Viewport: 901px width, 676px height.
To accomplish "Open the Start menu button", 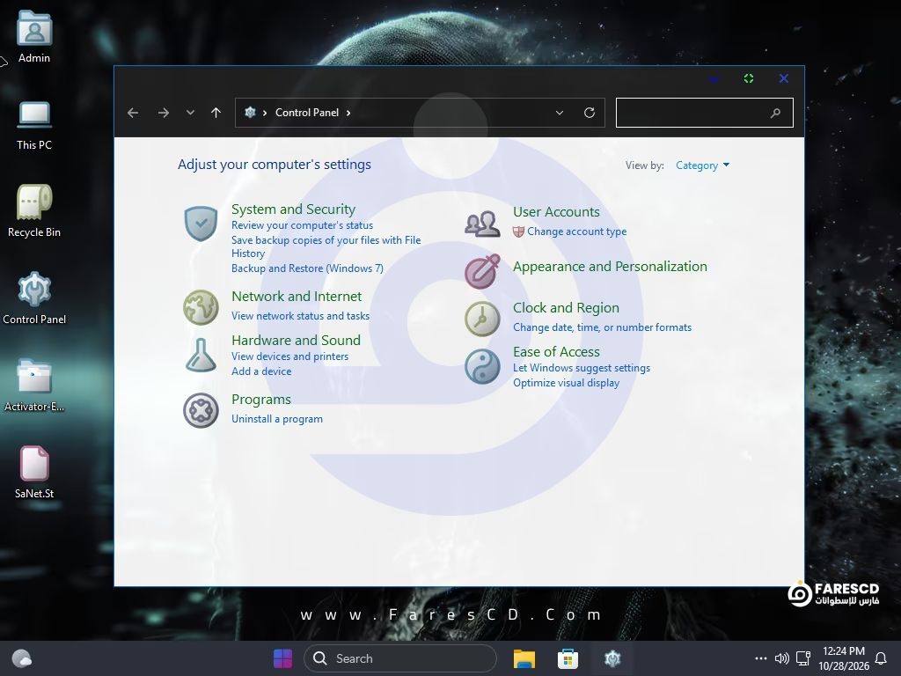I will [282, 658].
